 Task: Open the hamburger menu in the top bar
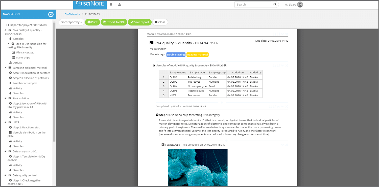(111, 5)
